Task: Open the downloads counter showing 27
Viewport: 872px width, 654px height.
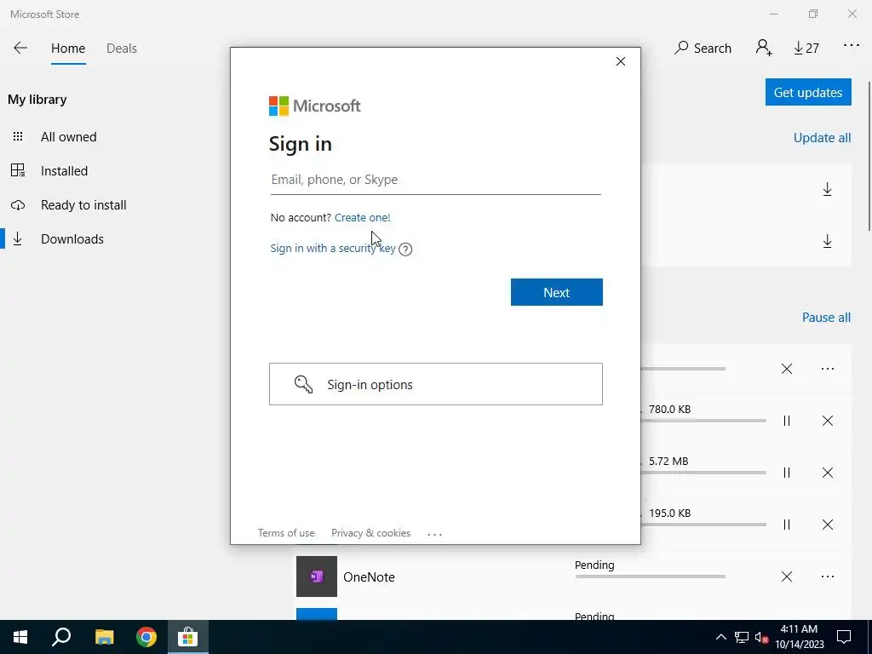Action: pyautogui.click(x=806, y=49)
